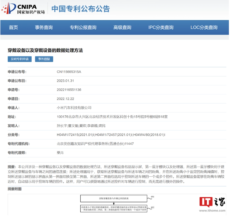Click publication number CN115665315A
Image resolution: width=230 pixels, height=216 pixels.
pyautogui.click(x=69, y=72)
